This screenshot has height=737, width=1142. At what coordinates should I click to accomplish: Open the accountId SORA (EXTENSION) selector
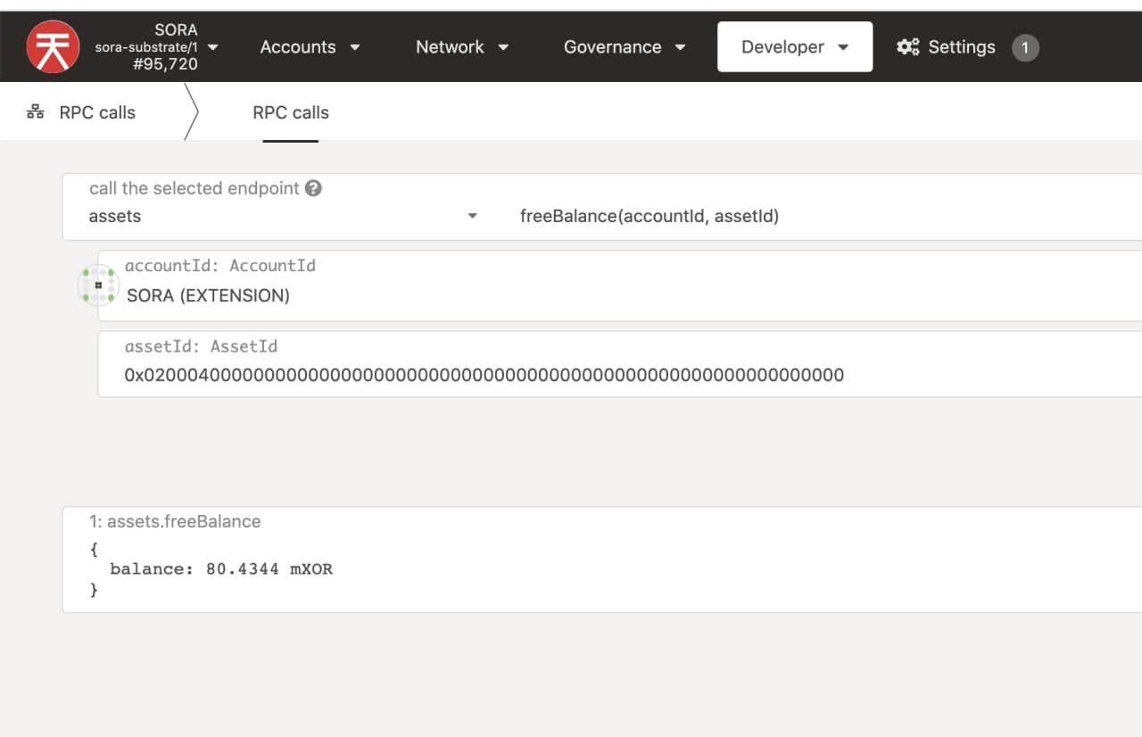620,286
